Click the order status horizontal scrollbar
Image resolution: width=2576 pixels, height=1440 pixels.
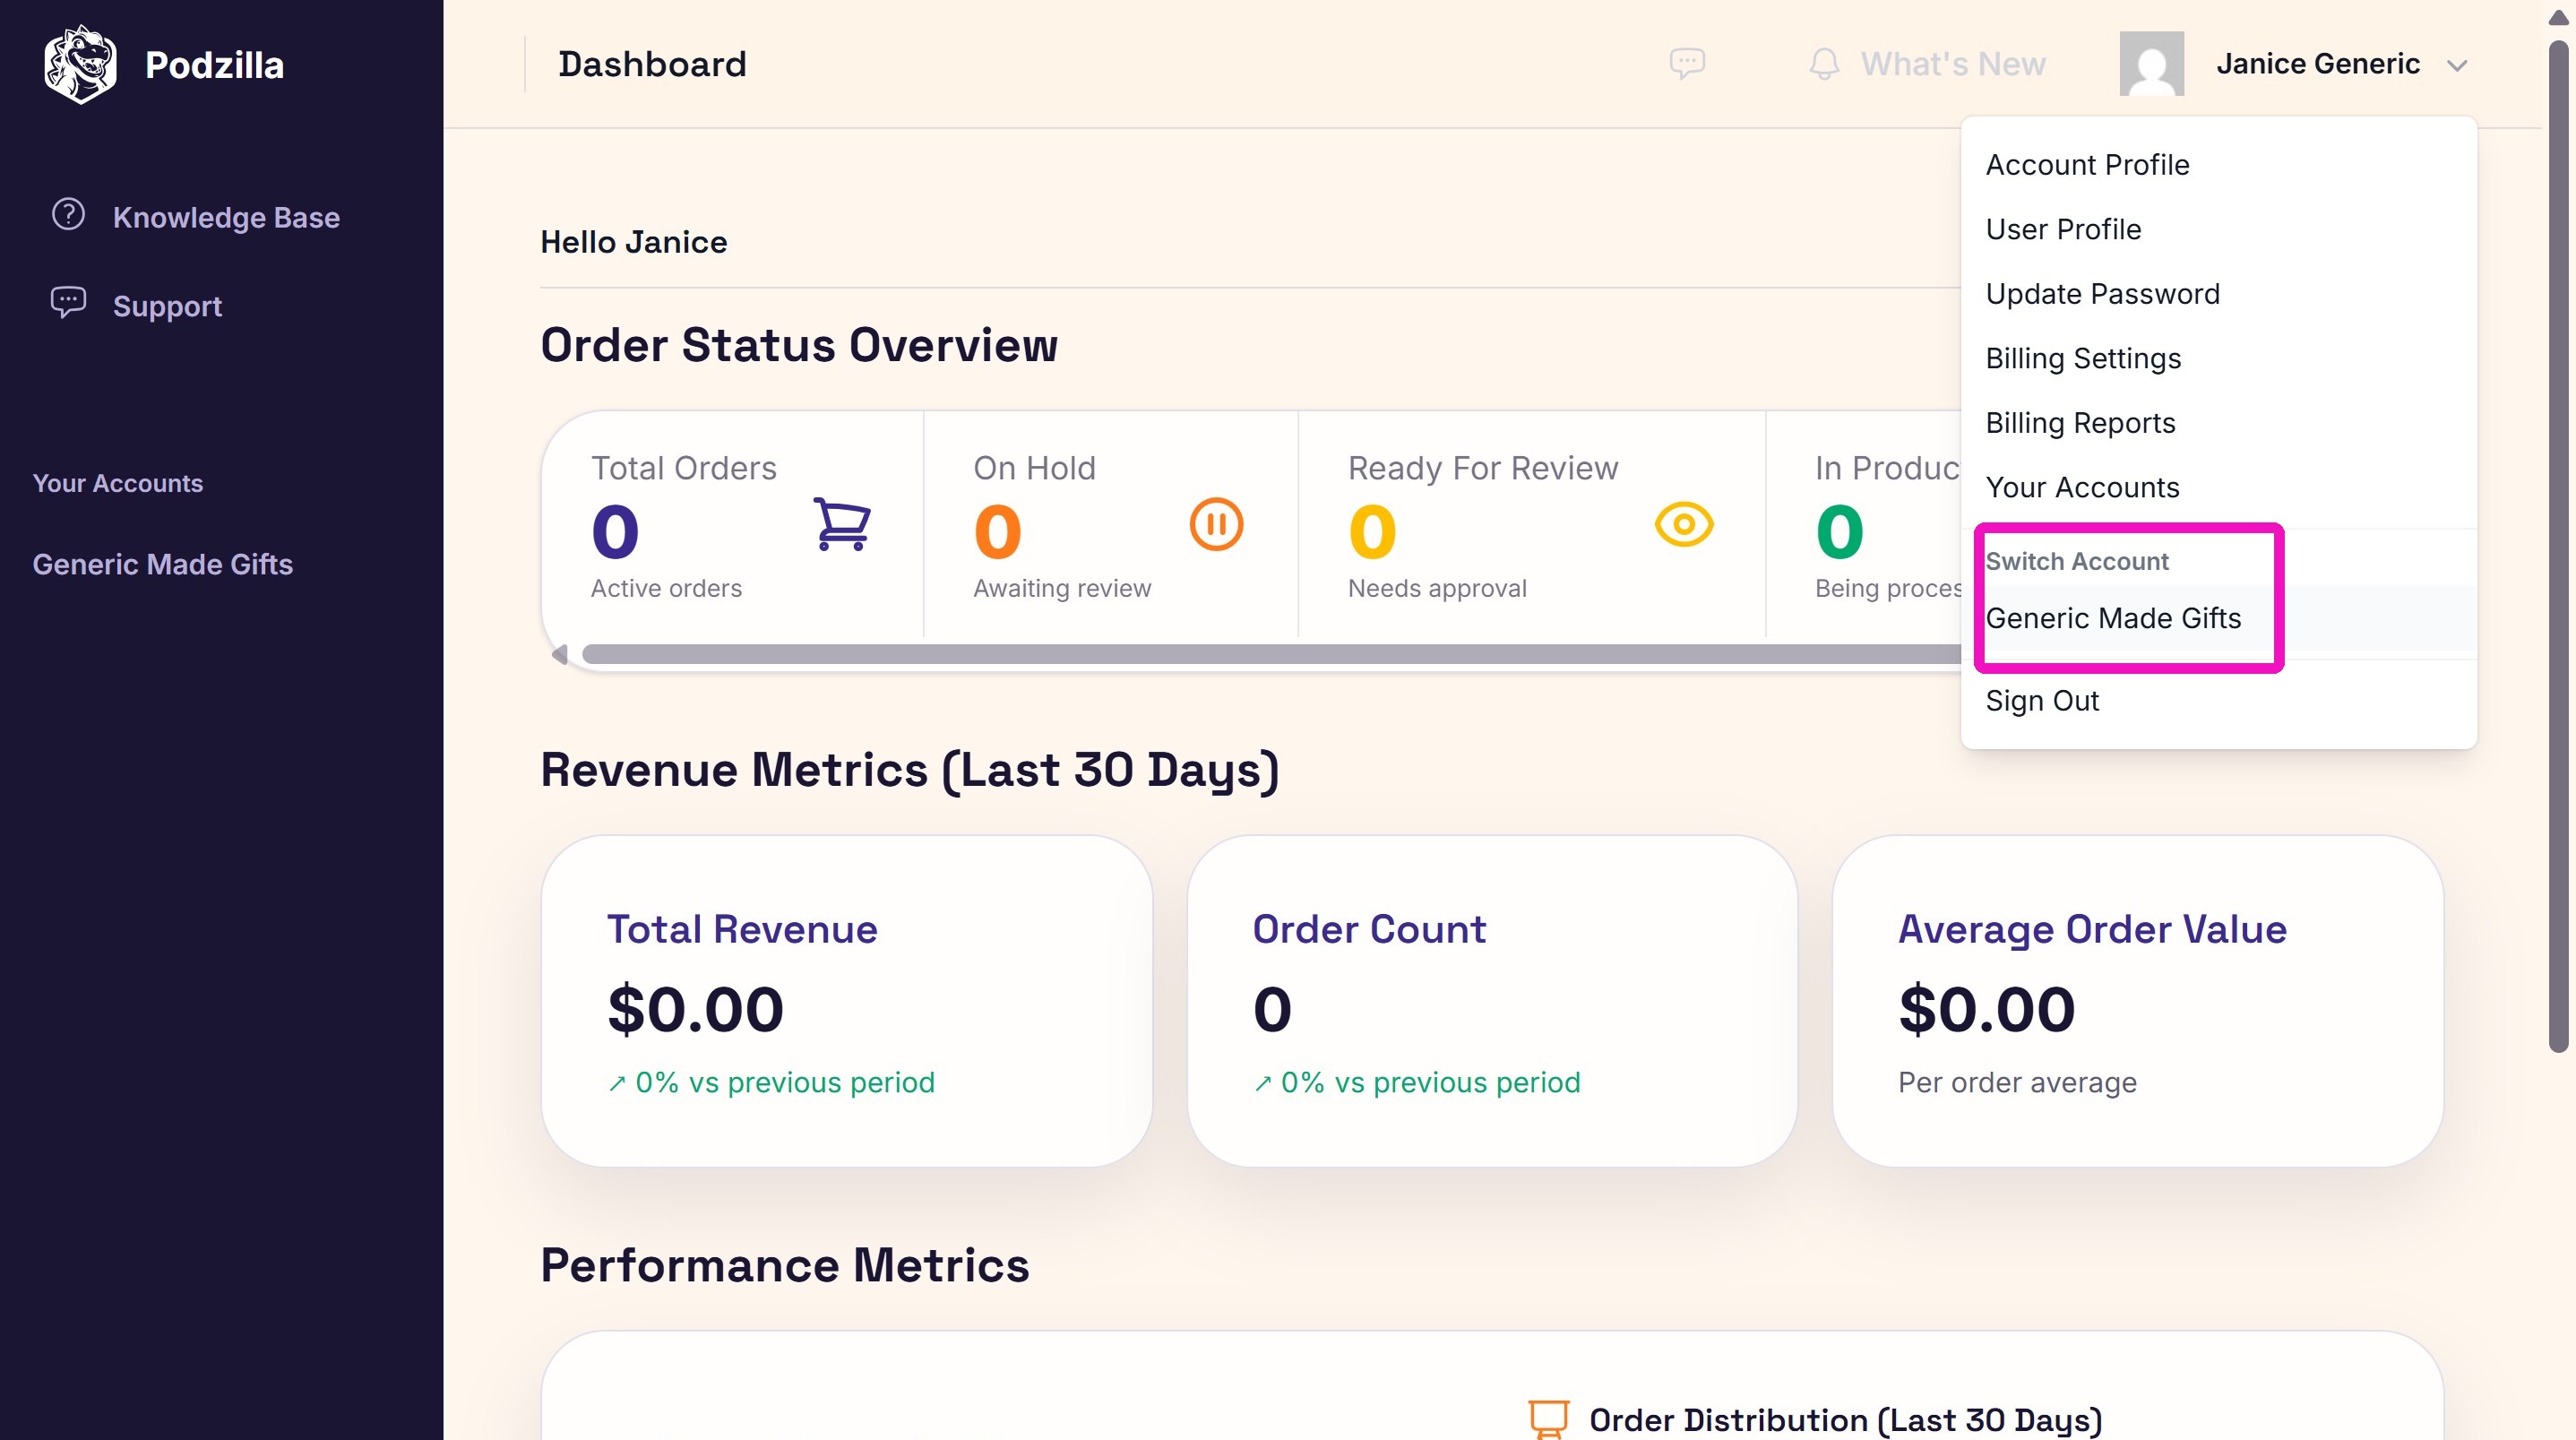[x=1271, y=654]
